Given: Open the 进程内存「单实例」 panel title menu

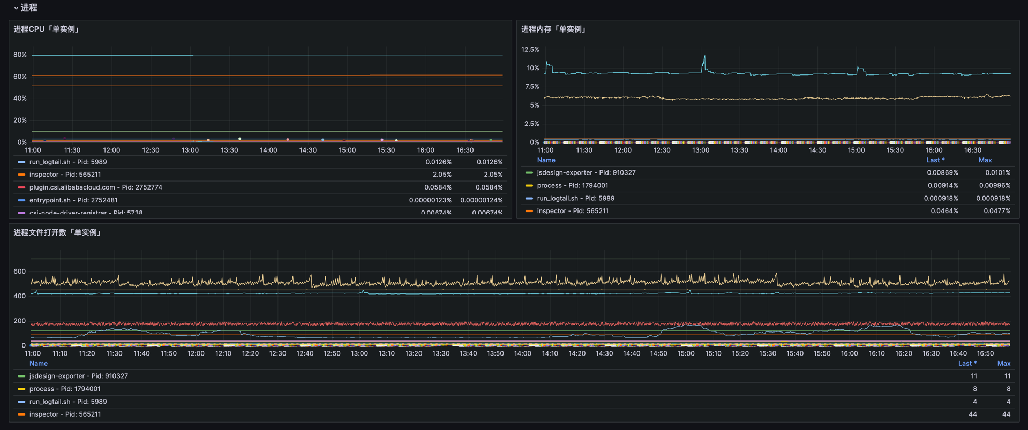Looking at the screenshot, I should [x=554, y=29].
